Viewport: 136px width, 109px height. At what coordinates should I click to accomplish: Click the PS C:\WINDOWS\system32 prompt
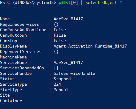click(28, 2)
